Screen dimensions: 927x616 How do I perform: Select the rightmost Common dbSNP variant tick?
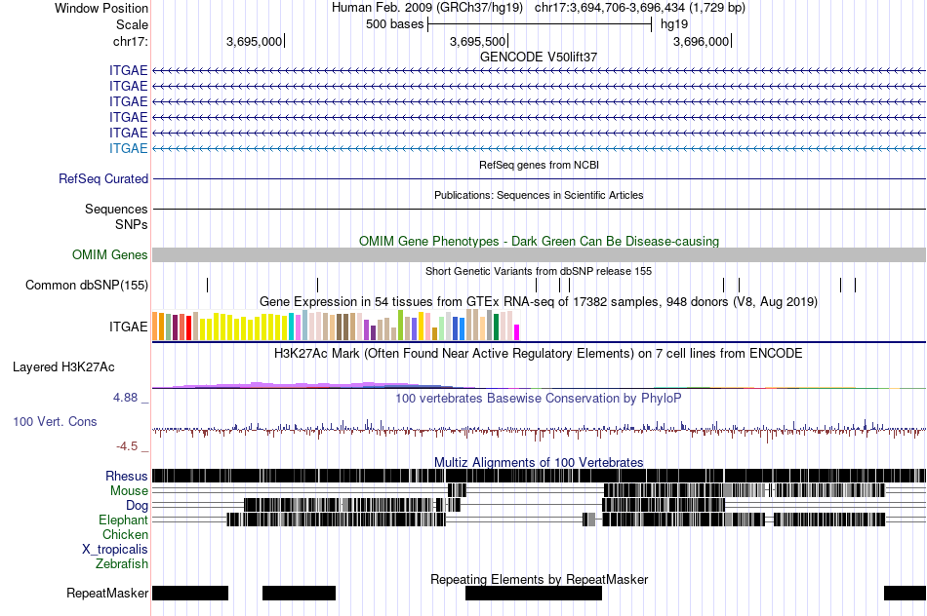coord(856,286)
